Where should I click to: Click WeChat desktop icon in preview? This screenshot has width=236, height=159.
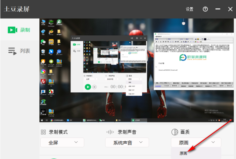click(x=43, y=42)
